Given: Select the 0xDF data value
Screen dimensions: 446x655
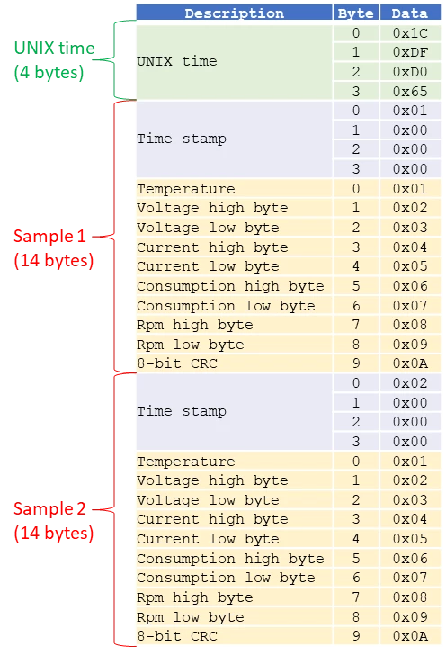Looking at the screenshot, I should [410, 52].
